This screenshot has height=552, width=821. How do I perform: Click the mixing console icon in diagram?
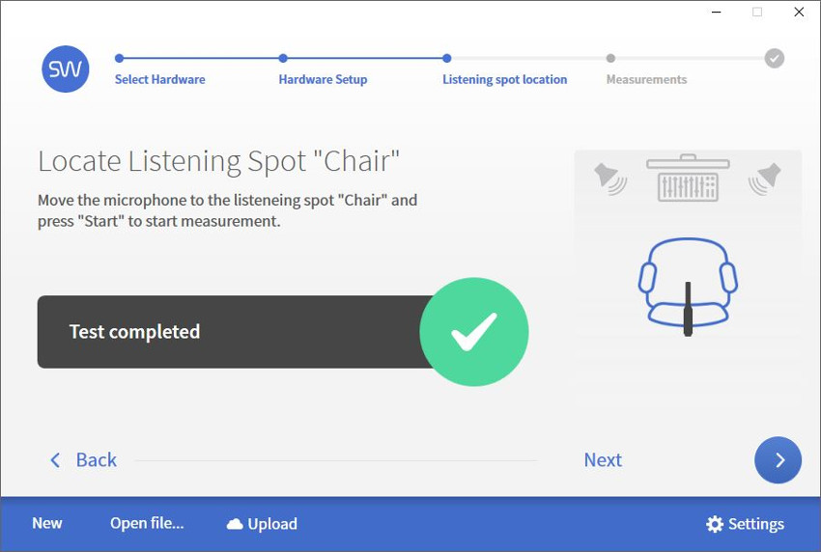coord(688,178)
